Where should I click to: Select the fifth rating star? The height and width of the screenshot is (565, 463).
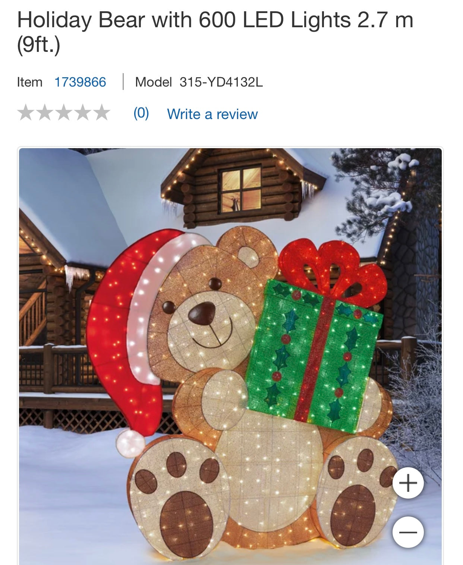(x=102, y=113)
